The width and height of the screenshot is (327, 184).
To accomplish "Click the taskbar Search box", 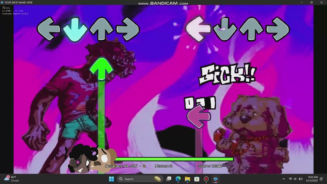I will pyautogui.click(x=140, y=179).
